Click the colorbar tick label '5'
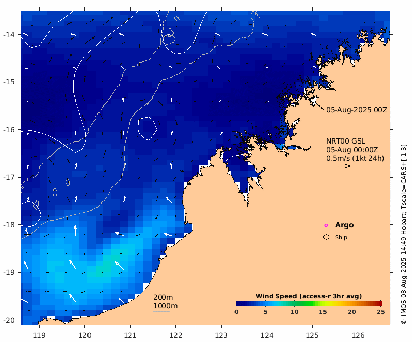 266,312
